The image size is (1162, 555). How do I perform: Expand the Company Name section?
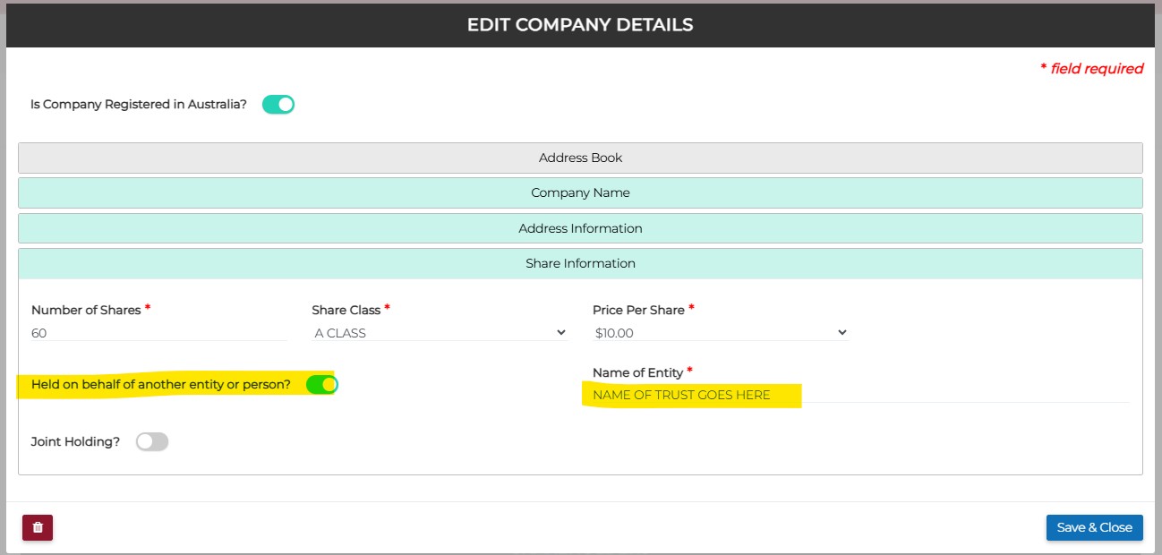[x=580, y=192]
